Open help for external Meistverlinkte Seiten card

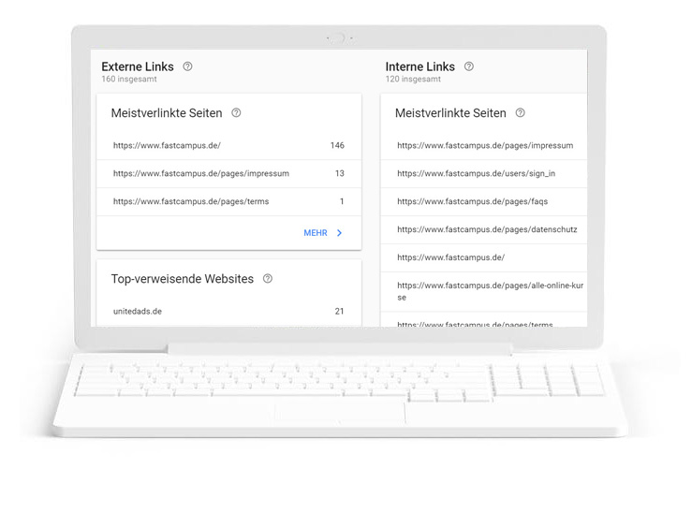pyautogui.click(x=236, y=113)
